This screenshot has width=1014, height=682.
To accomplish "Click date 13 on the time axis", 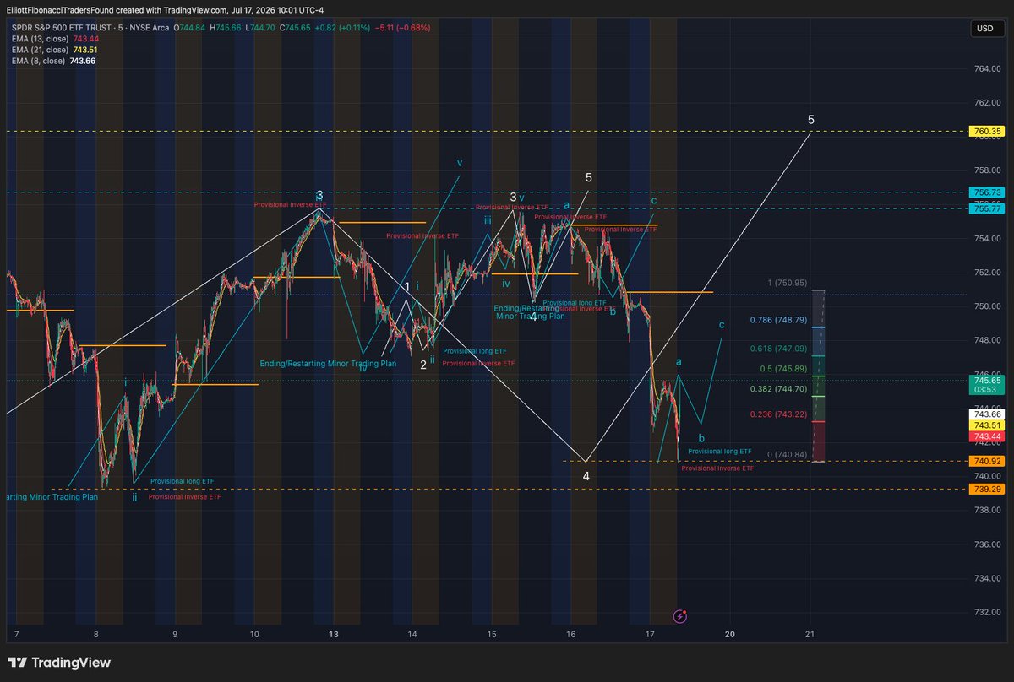I will coord(334,633).
